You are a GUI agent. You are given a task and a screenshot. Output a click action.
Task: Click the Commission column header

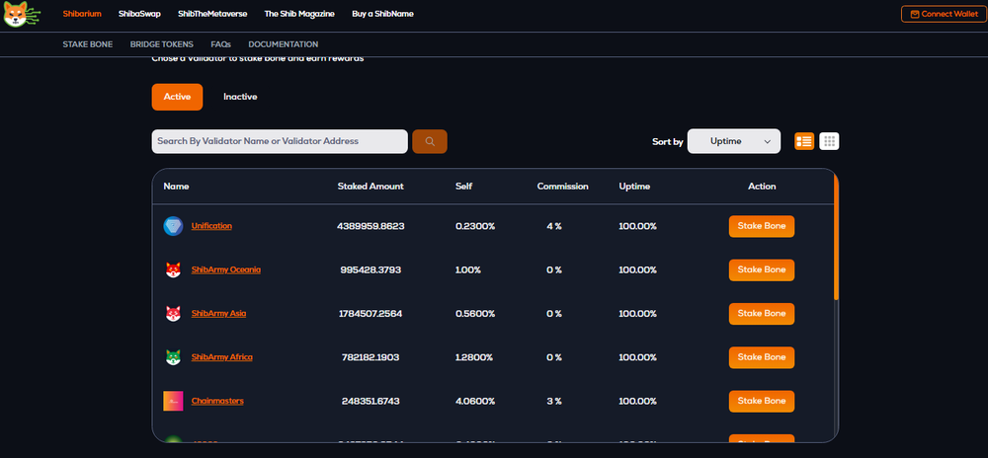point(563,187)
